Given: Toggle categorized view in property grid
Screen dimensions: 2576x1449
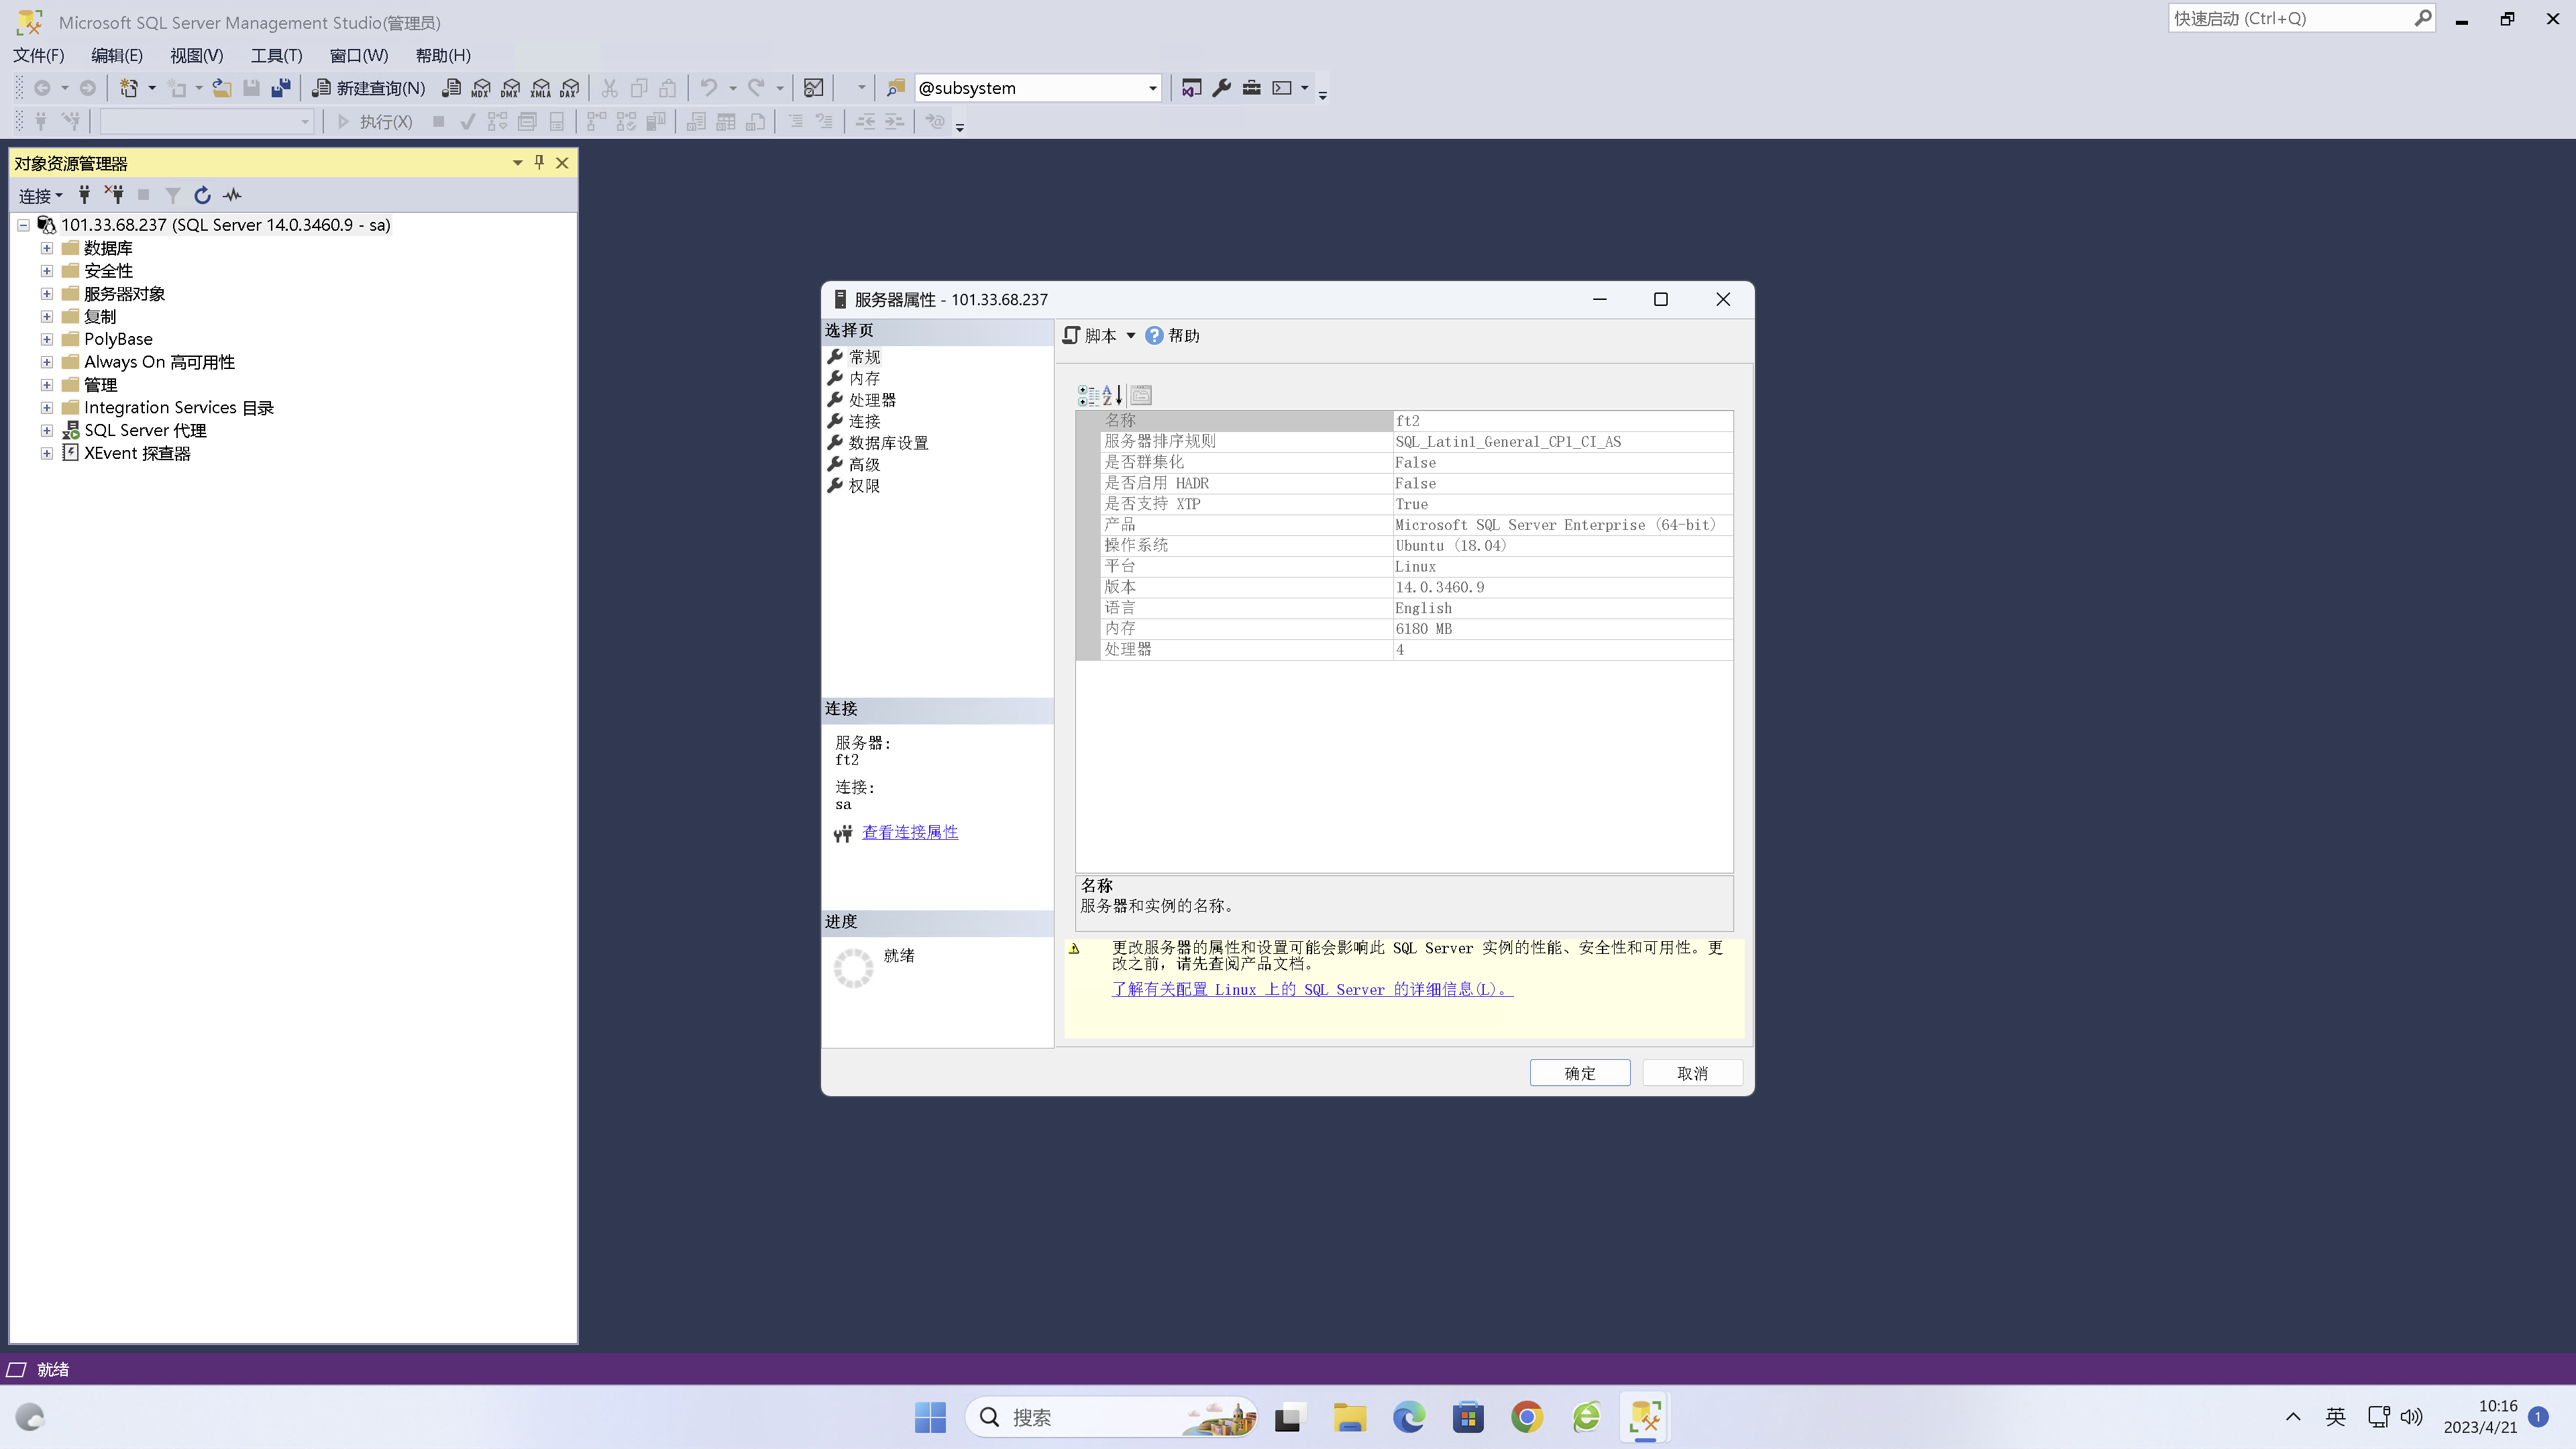Looking at the screenshot, I should [x=1087, y=395].
